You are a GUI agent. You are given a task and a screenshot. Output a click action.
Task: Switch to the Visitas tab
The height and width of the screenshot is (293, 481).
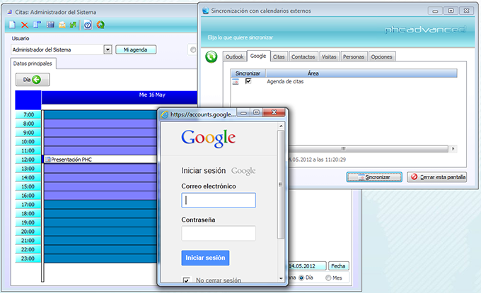click(x=329, y=56)
